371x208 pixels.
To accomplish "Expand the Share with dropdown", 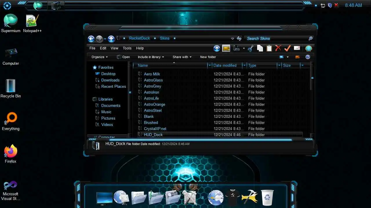I will (x=182, y=57).
